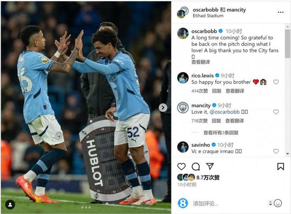Like savinho comment heart
291x214 pixels.
tap(276, 151)
